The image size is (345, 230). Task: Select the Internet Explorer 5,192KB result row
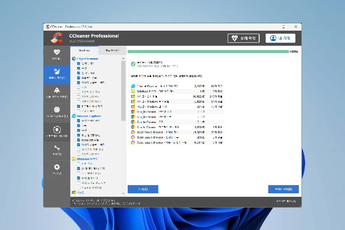(x=177, y=86)
